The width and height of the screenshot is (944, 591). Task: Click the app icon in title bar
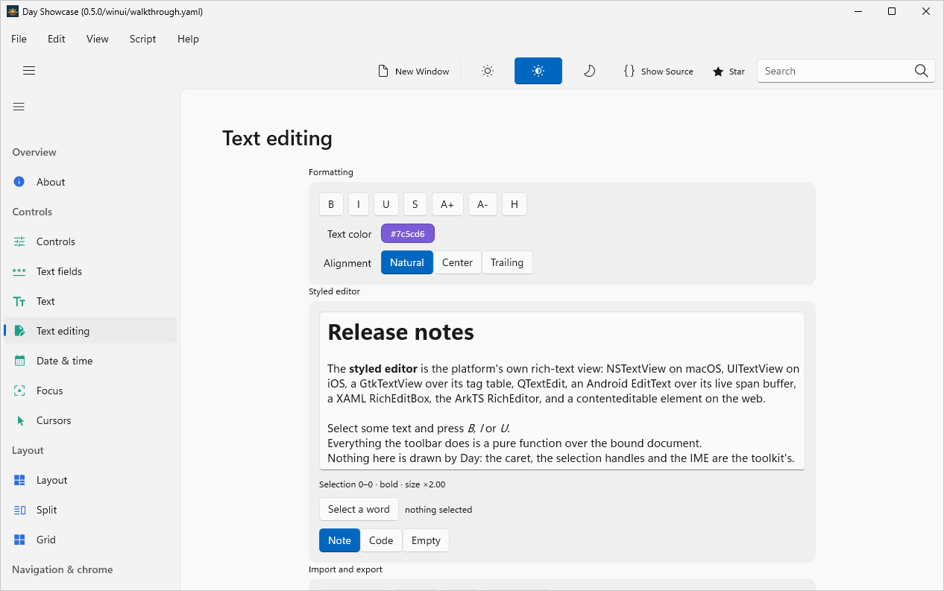click(12, 11)
